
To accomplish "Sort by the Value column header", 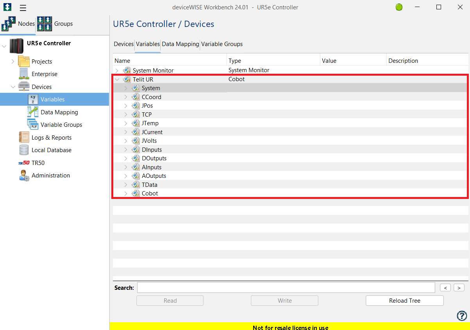I will click(353, 61).
